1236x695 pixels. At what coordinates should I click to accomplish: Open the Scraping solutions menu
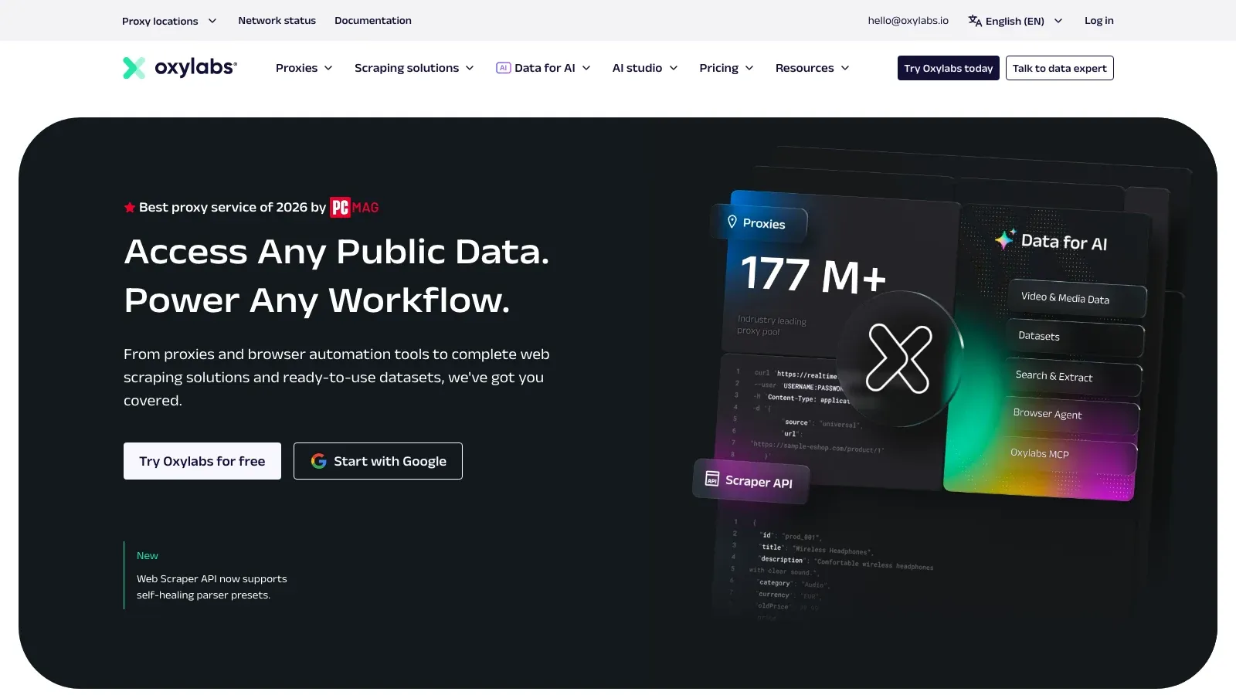point(414,68)
